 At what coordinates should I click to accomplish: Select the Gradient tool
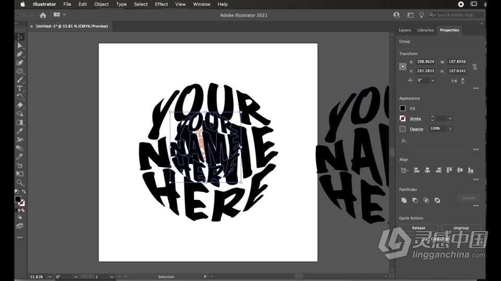coord(20,122)
